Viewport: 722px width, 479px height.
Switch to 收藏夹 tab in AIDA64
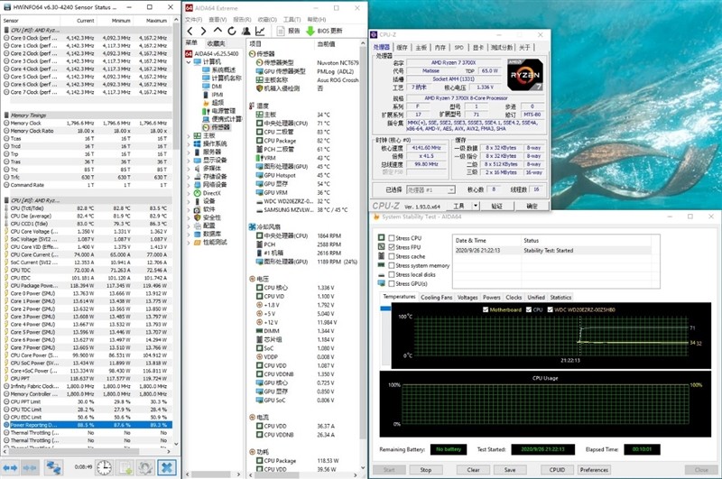click(x=216, y=43)
